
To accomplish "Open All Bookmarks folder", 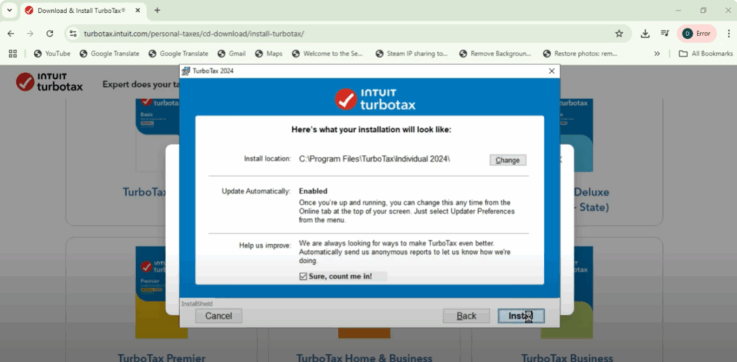I will click(705, 53).
